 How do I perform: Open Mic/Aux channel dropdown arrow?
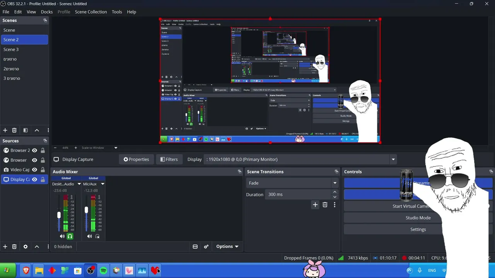[102, 184]
